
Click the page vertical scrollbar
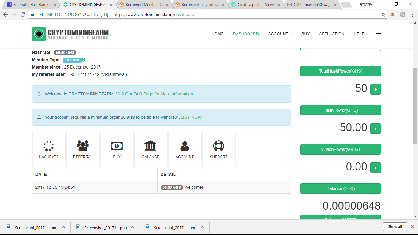click(415, 106)
